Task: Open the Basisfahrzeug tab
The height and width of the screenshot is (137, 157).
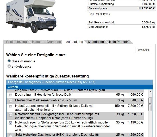Action: click(17, 42)
